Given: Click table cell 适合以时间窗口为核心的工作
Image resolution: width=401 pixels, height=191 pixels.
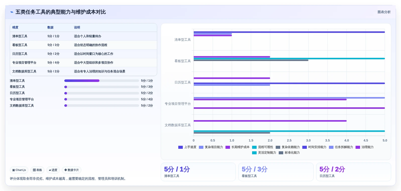Looking at the screenshot, I should pos(93,54).
